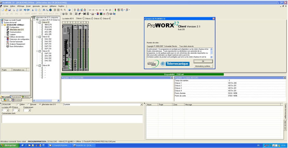
Task: Select the Résumé radio button
Action: [x=29, y=104]
